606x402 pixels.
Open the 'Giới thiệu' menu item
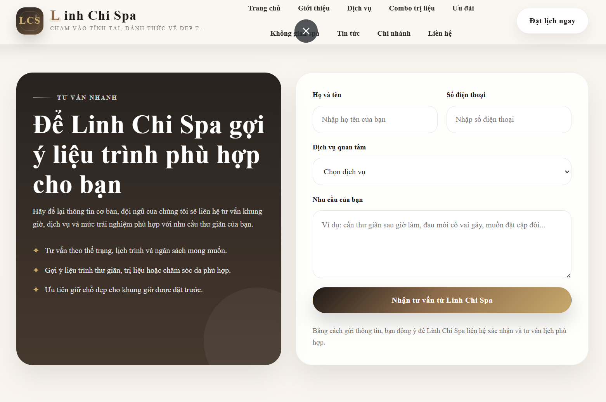pyautogui.click(x=314, y=8)
